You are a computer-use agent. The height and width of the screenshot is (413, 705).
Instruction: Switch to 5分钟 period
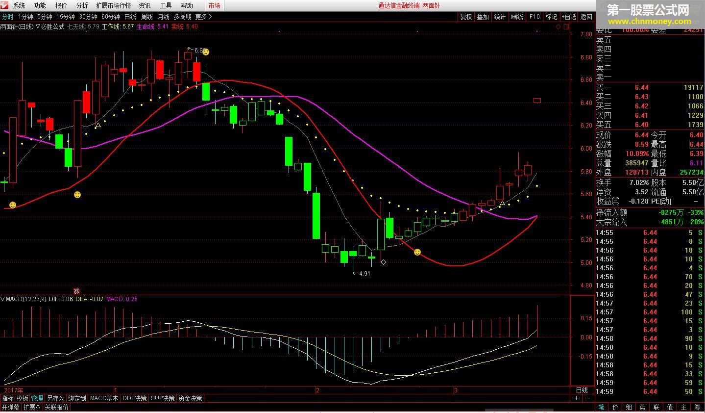(45, 17)
